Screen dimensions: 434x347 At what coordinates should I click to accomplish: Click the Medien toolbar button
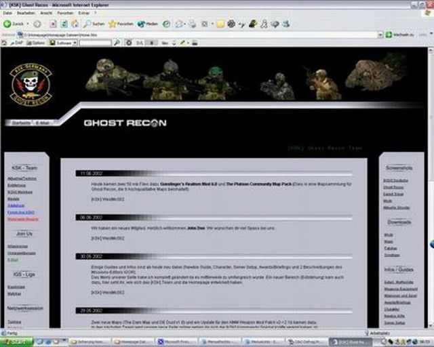(x=147, y=24)
